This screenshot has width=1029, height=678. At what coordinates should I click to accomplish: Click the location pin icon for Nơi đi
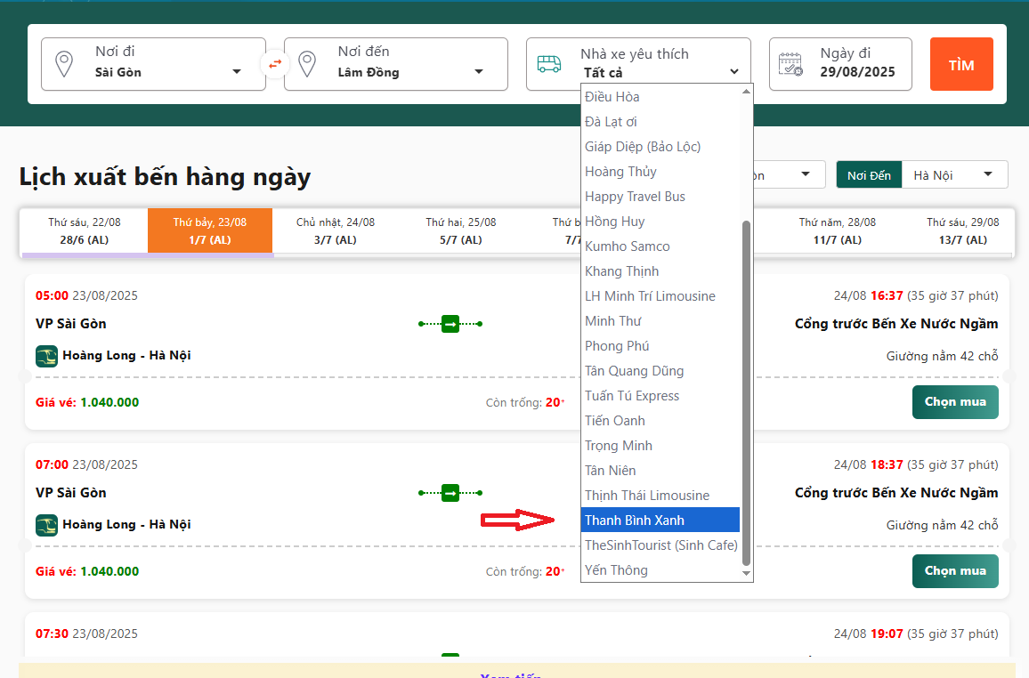click(x=64, y=64)
